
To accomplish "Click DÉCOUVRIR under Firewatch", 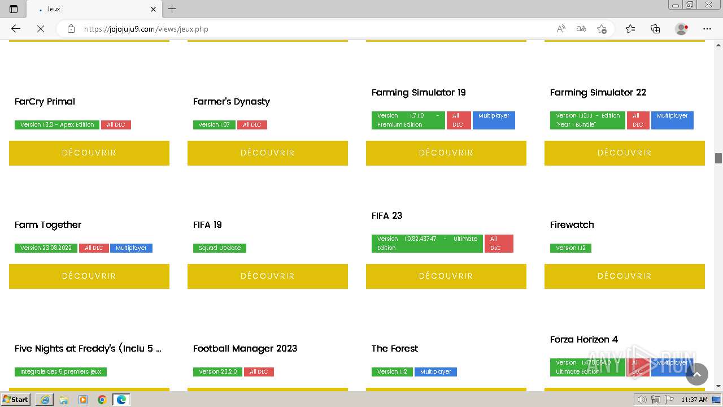I will pos(625,276).
